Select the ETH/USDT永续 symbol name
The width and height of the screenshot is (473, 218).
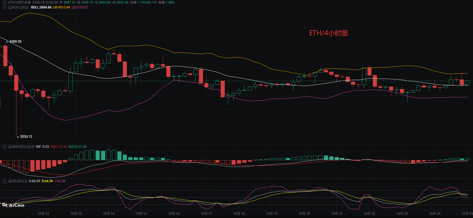click(19, 2)
